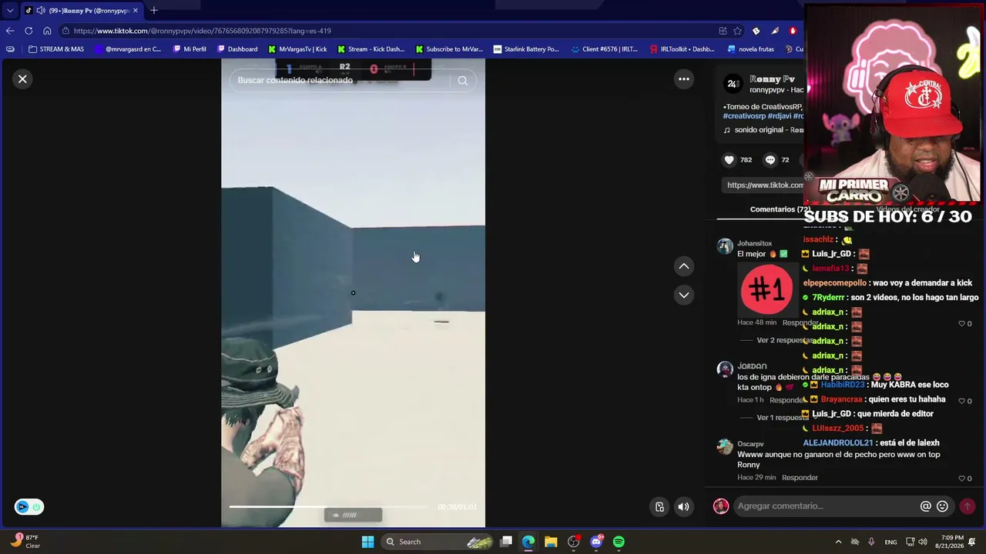Seek along the video progress bar
The height and width of the screenshot is (554, 986).
(328, 507)
